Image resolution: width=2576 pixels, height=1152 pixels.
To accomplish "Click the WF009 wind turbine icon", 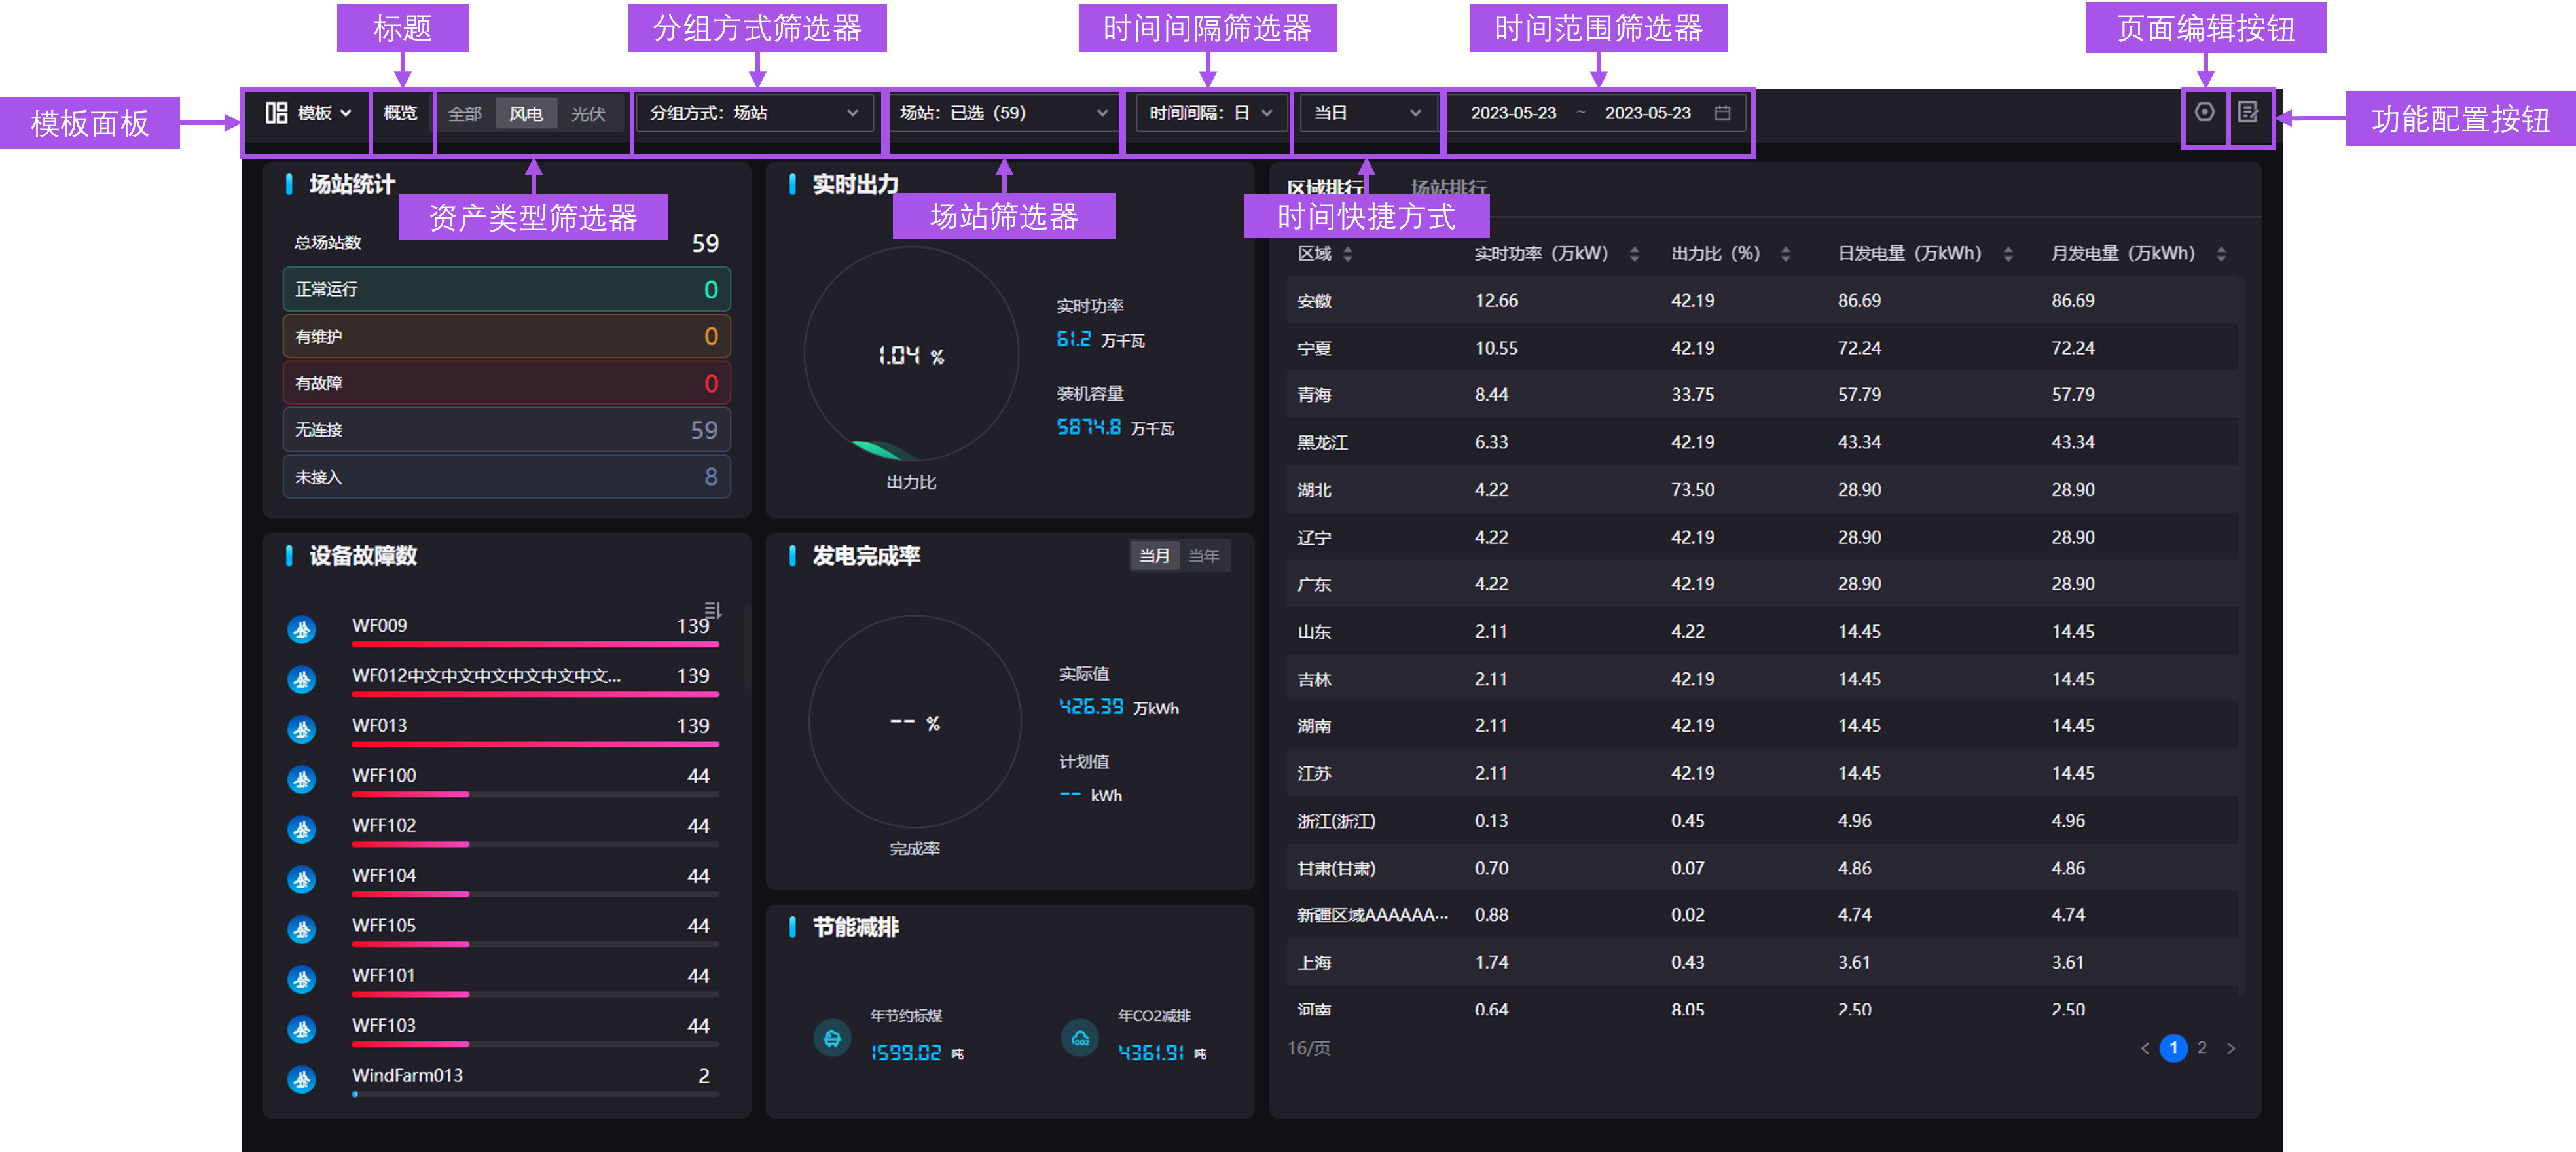I will [301, 629].
